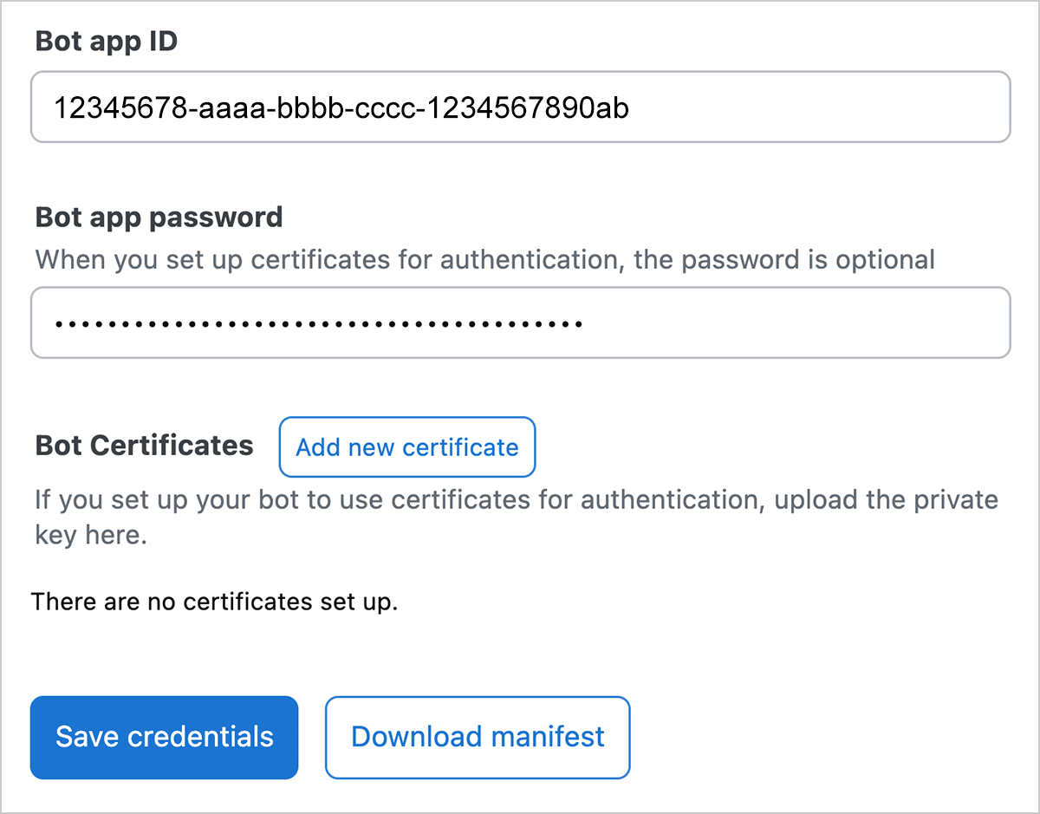This screenshot has width=1040, height=814.
Task: Focus the Bot app ID input field
Action: 520,107
